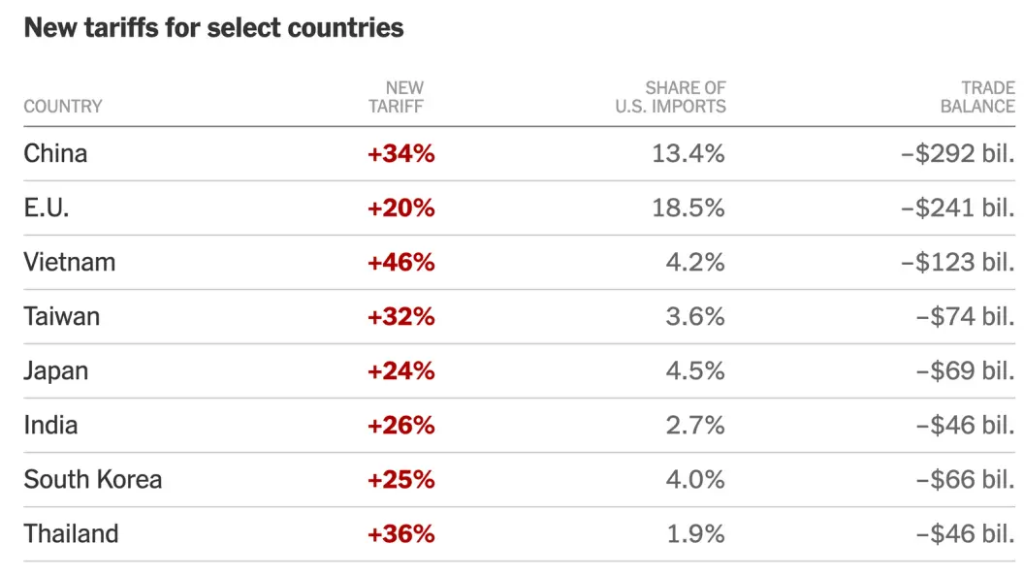Select the Japan country name
1024x576 pixels.
pyautogui.click(x=56, y=371)
